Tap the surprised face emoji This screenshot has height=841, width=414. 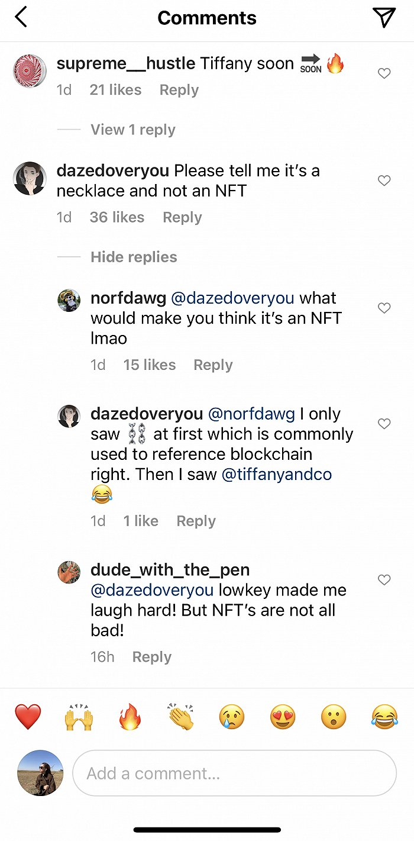(x=334, y=717)
